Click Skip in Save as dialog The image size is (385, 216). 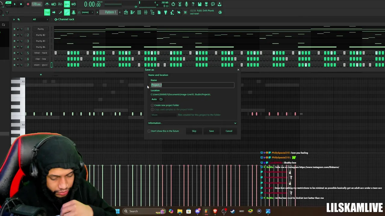[x=194, y=131]
